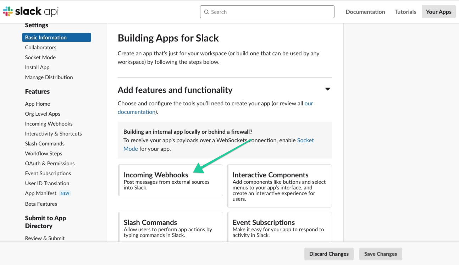The height and width of the screenshot is (265, 459).
Task: Click the Add features and functionality heading
Action: 175,90
